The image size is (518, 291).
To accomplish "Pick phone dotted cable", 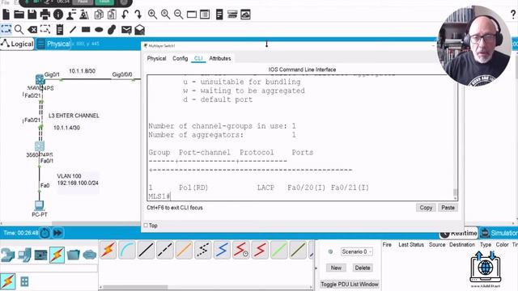I will tap(203, 250).
